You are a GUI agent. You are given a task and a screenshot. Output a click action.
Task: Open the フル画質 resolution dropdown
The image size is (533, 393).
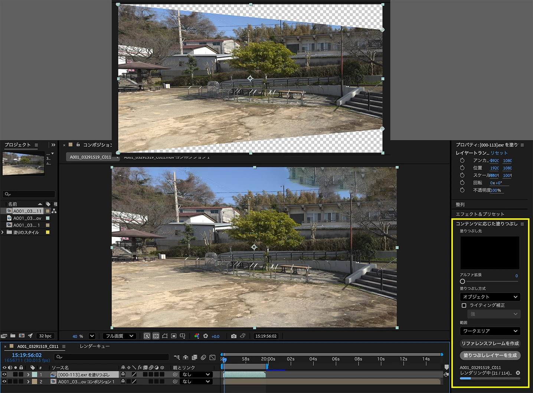tap(120, 336)
